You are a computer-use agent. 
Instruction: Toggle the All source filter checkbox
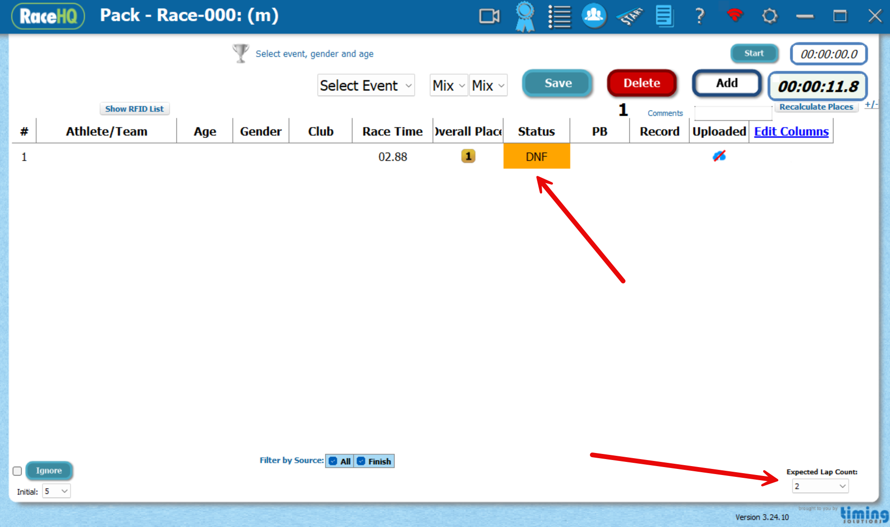[332, 461]
